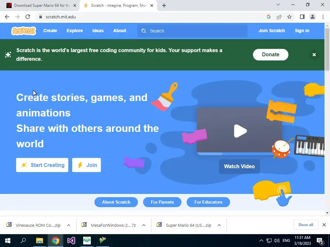This screenshot has height=247, width=330.
Task: Click the address bar URL scratch.mit.edu
Action: pos(61,17)
